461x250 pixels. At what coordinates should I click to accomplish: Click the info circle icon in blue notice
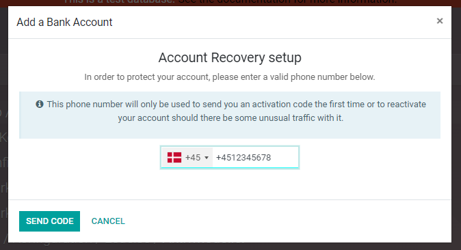click(40, 104)
